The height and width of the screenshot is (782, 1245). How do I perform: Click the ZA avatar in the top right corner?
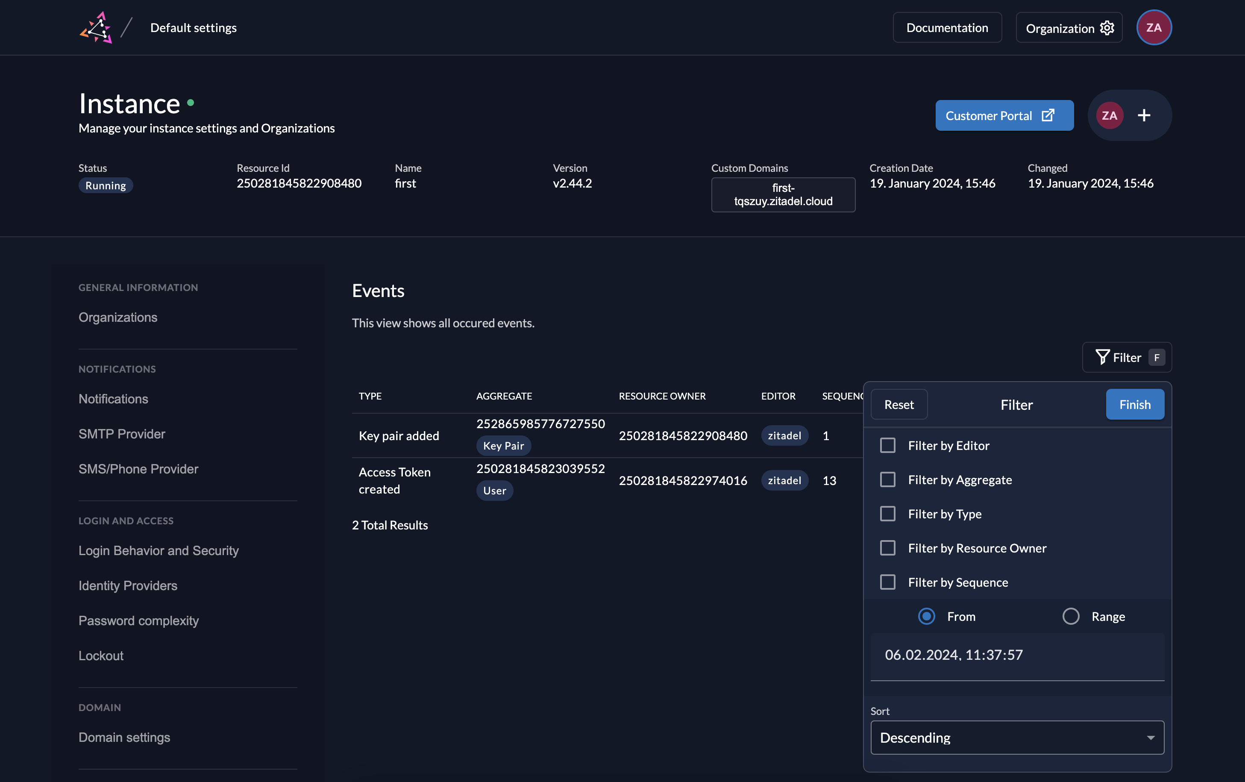(1154, 27)
